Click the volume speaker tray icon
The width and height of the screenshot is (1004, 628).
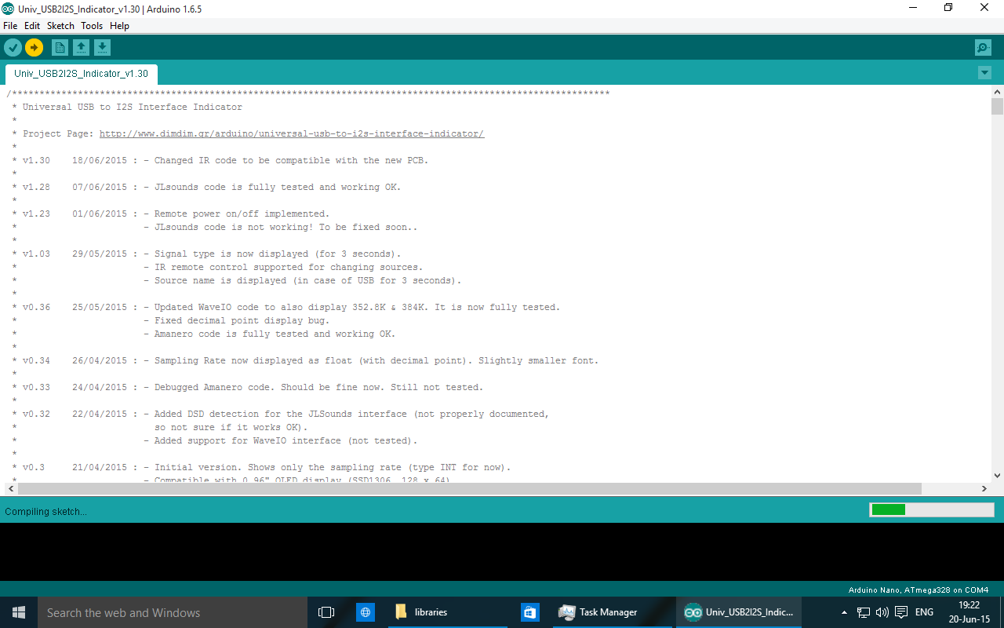882,612
